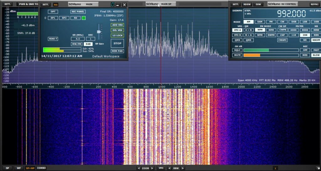Enable the BIAS-T option
The height and width of the screenshot is (171, 321).
pos(53,39)
